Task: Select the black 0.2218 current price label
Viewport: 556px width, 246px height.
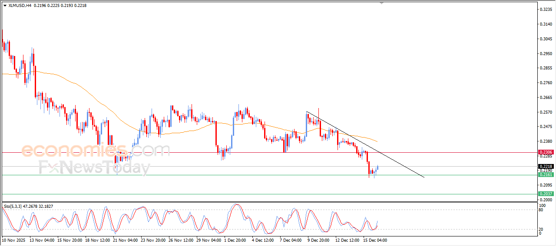Action: pos(545,166)
